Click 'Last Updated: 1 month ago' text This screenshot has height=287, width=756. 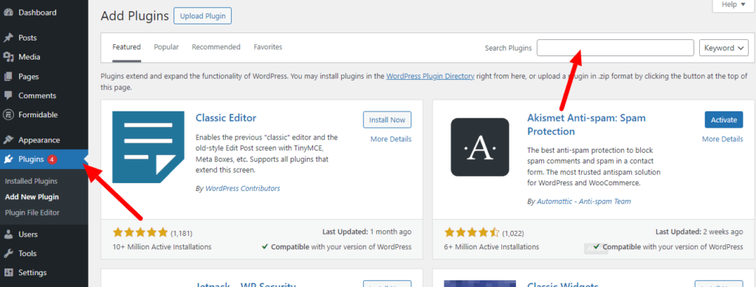(x=367, y=232)
